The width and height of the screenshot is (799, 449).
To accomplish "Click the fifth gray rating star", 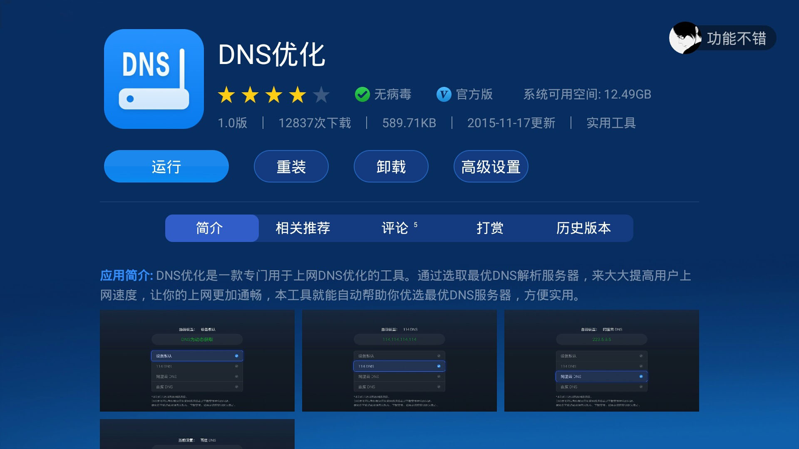I will tap(321, 95).
